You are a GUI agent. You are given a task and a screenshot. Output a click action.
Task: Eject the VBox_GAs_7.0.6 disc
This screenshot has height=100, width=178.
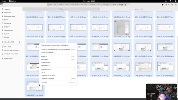(19, 42)
